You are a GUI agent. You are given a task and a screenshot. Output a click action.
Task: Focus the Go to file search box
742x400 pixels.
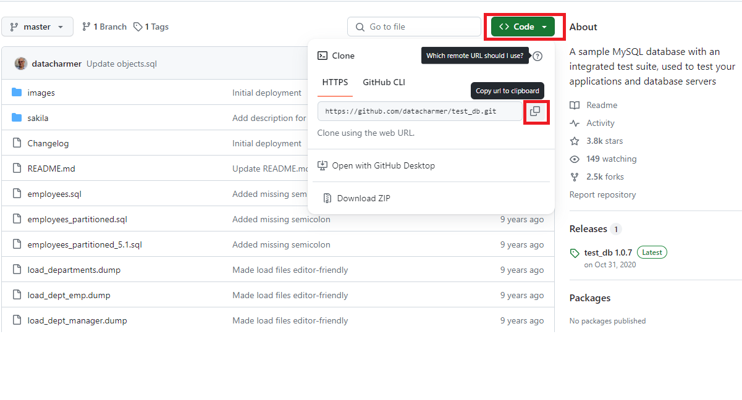pos(414,27)
